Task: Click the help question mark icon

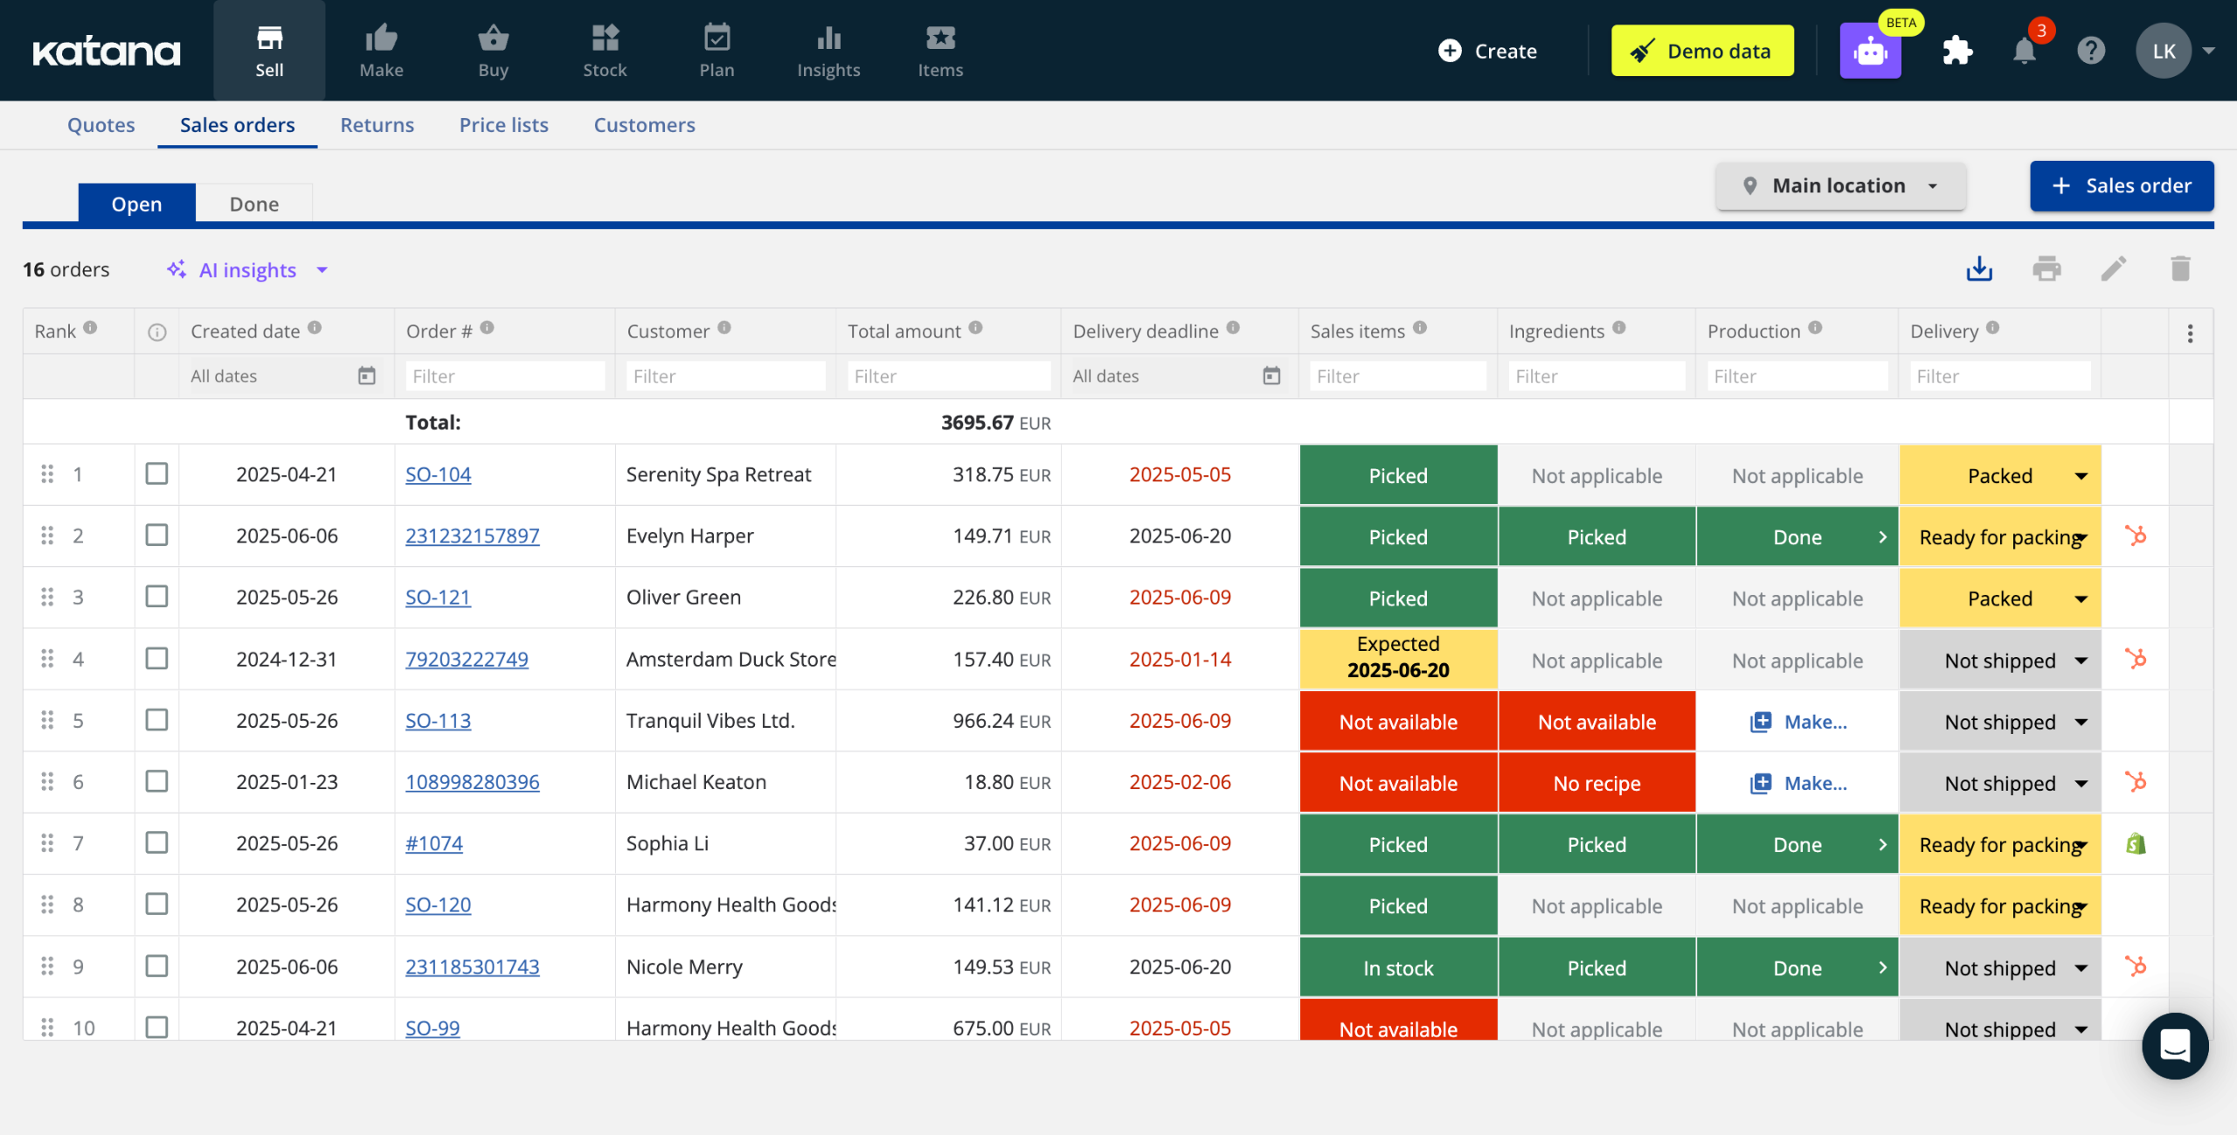Action: (x=2091, y=51)
